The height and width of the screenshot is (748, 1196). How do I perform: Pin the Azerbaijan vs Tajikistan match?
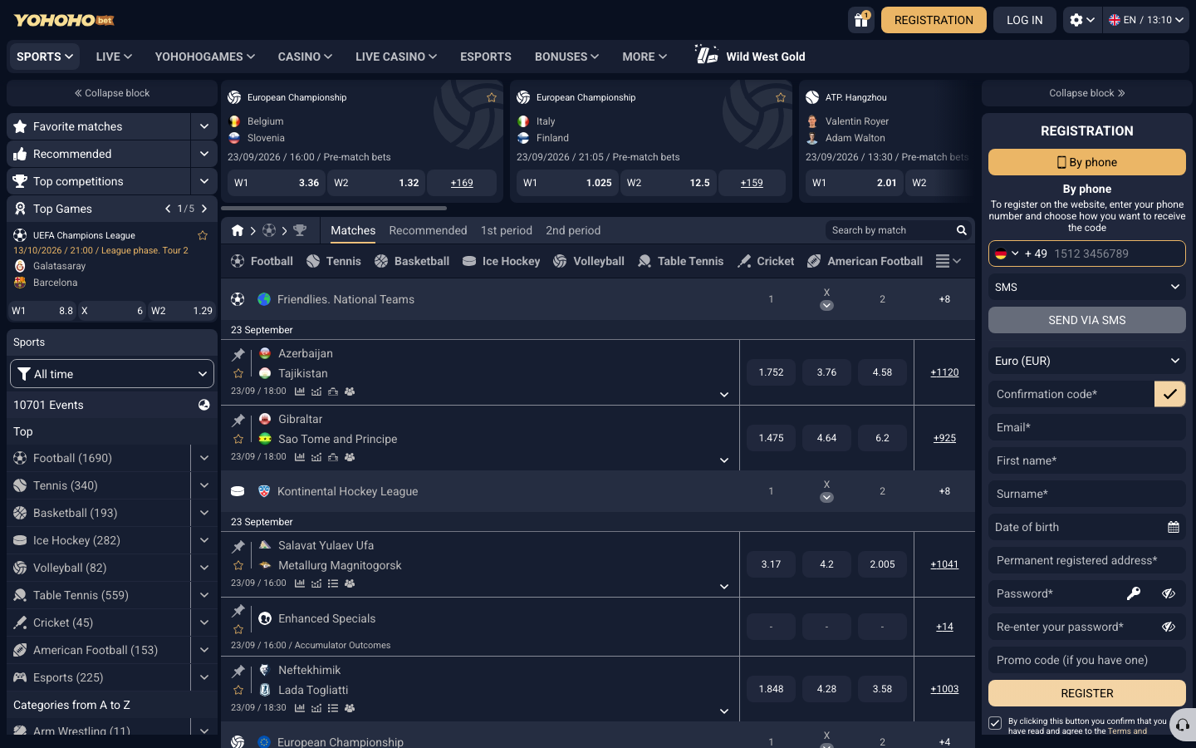point(238,354)
